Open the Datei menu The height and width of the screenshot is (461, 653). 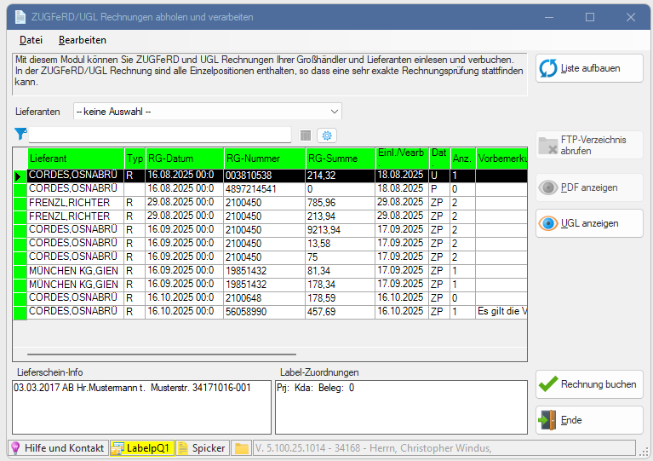[31, 40]
